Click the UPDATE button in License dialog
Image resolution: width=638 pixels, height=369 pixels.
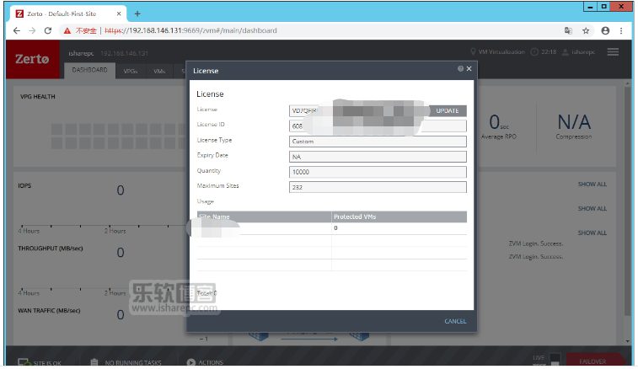pos(448,110)
